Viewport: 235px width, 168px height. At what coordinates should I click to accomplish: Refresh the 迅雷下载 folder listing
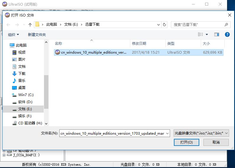(x=164, y=25)
